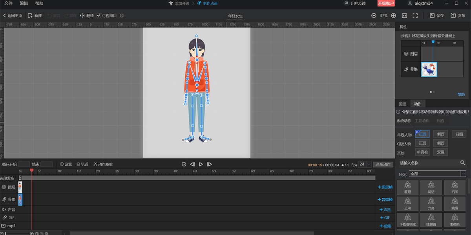This screenshot has width=471, height=235.
Task: Click the zoom in plus icon
Action: [x=394, y=16]
